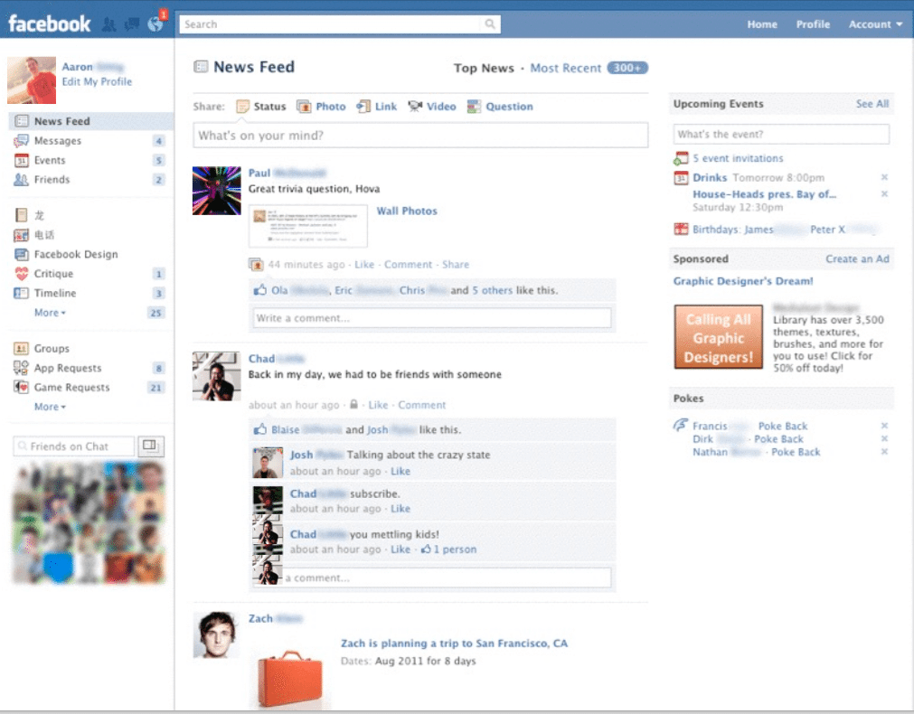Click the orange suitcase trip image
This screenshot has width=914, height=714.
point(289,680)
